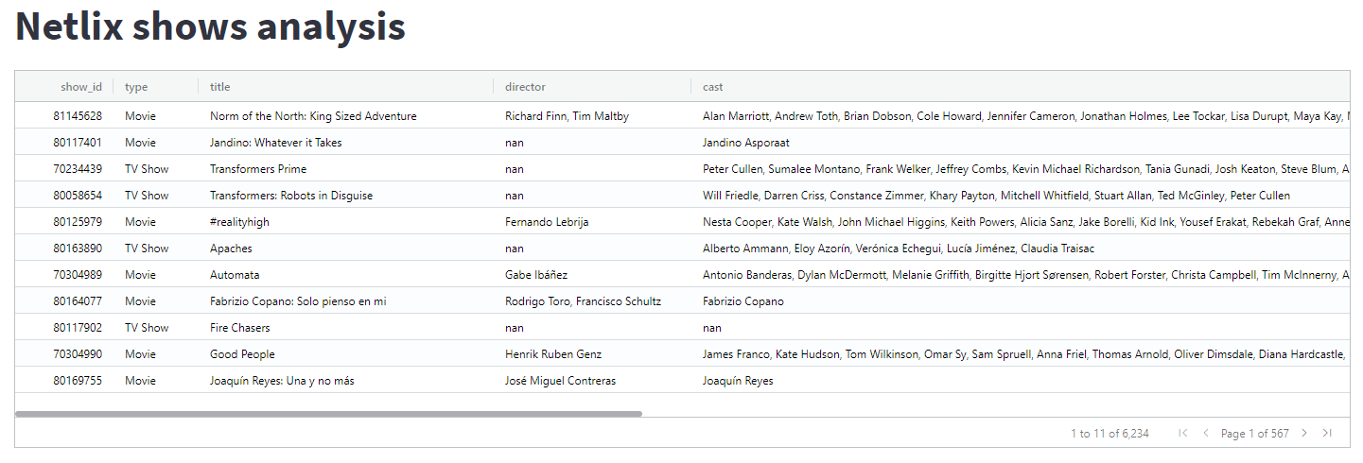Click director 'Gabe Ibáñez'
Viewport: 1363px width, 463px height.
coord(536,275)
